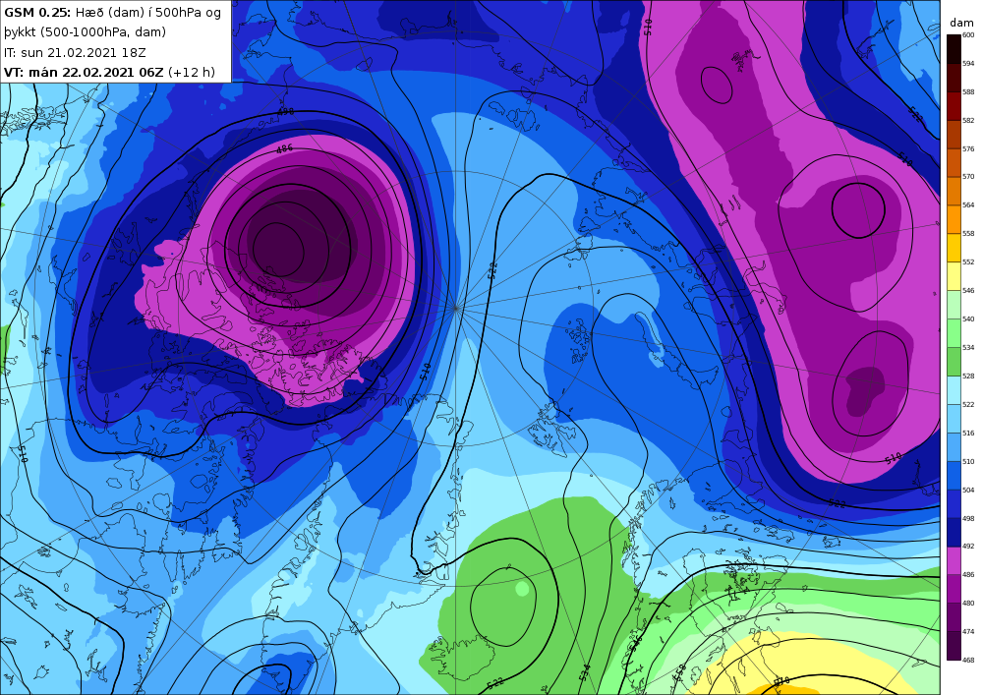Viewport: 983px width, 695px height.
Task: Click the 576 value in the legend
Action: (x=968, y=149)
